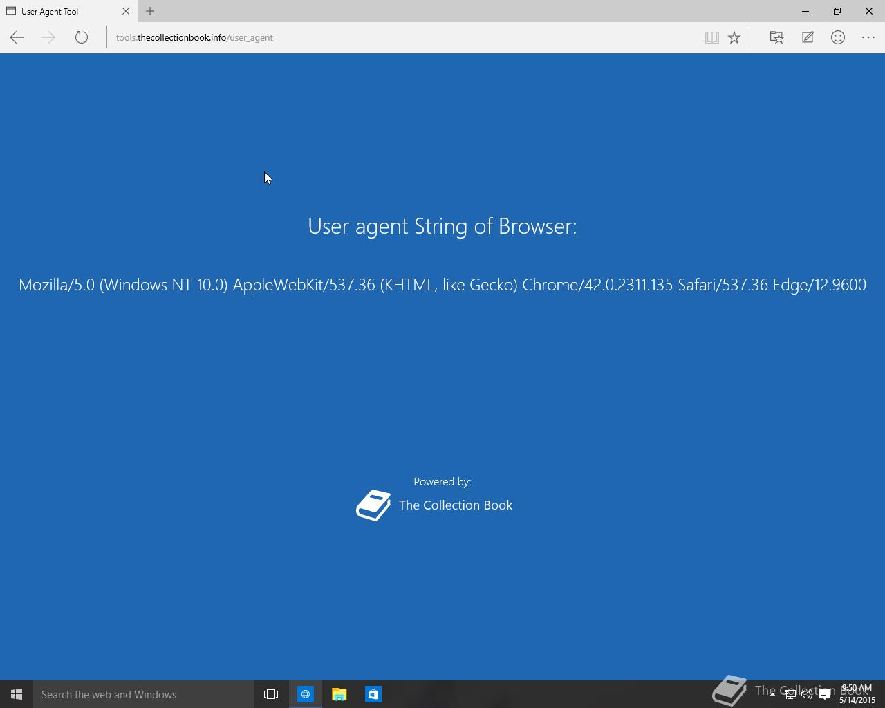Go back to the previous page
885x708 pixels.
[x=17, y=37]
